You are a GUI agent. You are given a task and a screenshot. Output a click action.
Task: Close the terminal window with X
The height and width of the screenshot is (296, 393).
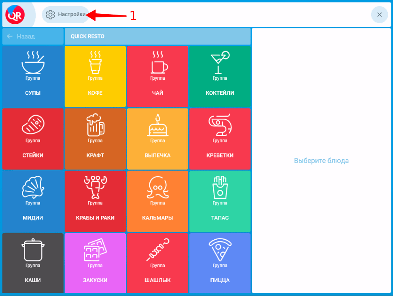[380, 15]
